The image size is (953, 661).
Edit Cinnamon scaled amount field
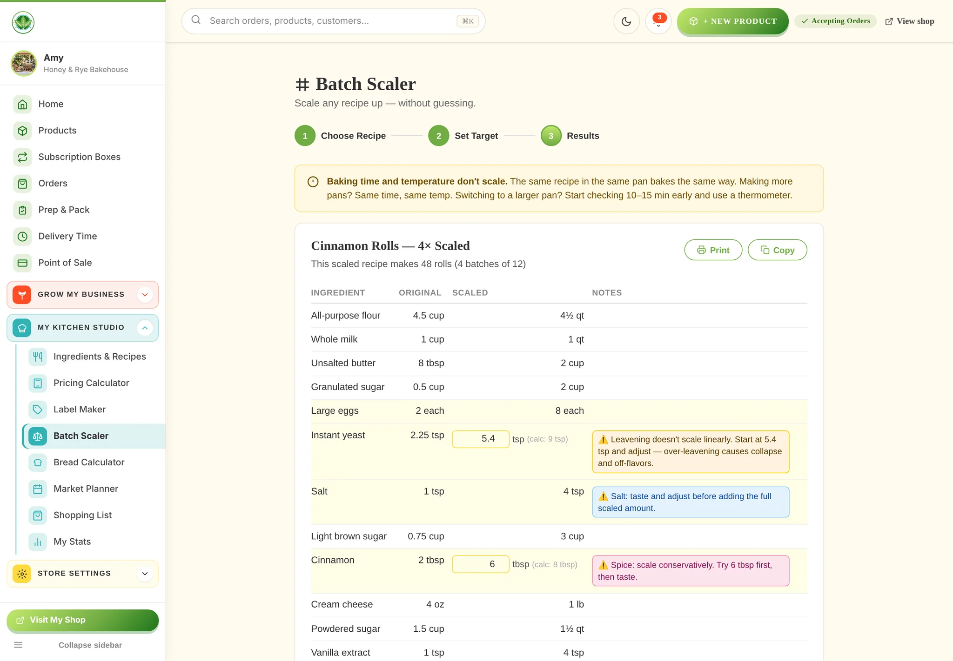pyautogui.click(x=481, y=564)
